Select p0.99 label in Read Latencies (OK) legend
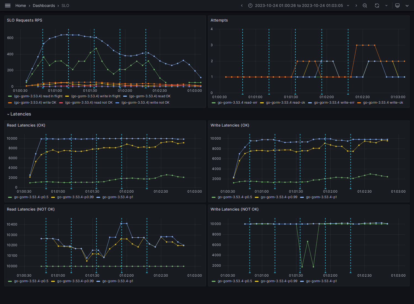The image size is (414, 304). (x=75, y=197)
